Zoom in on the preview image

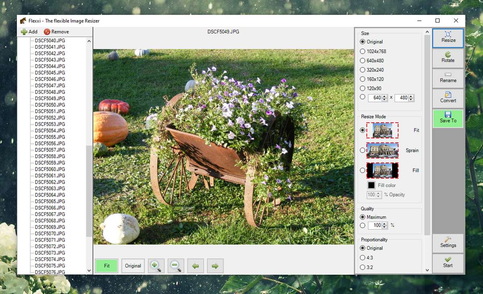pyautogui.click(x=156, y=266)
